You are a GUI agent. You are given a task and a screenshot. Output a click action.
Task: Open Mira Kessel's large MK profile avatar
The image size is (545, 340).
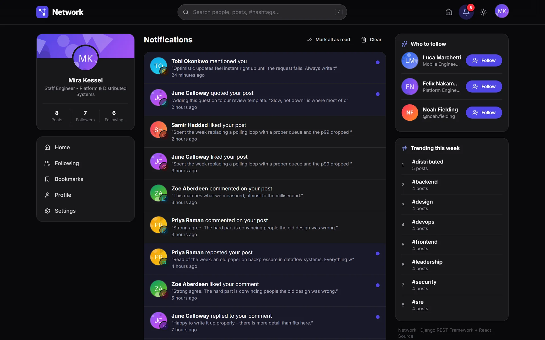coord(85,58)
